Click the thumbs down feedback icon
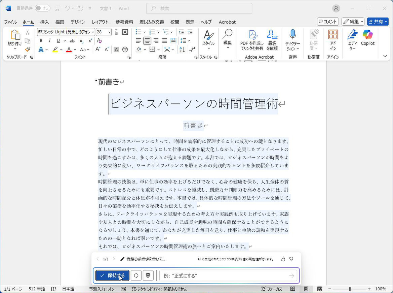 point(291,259)
